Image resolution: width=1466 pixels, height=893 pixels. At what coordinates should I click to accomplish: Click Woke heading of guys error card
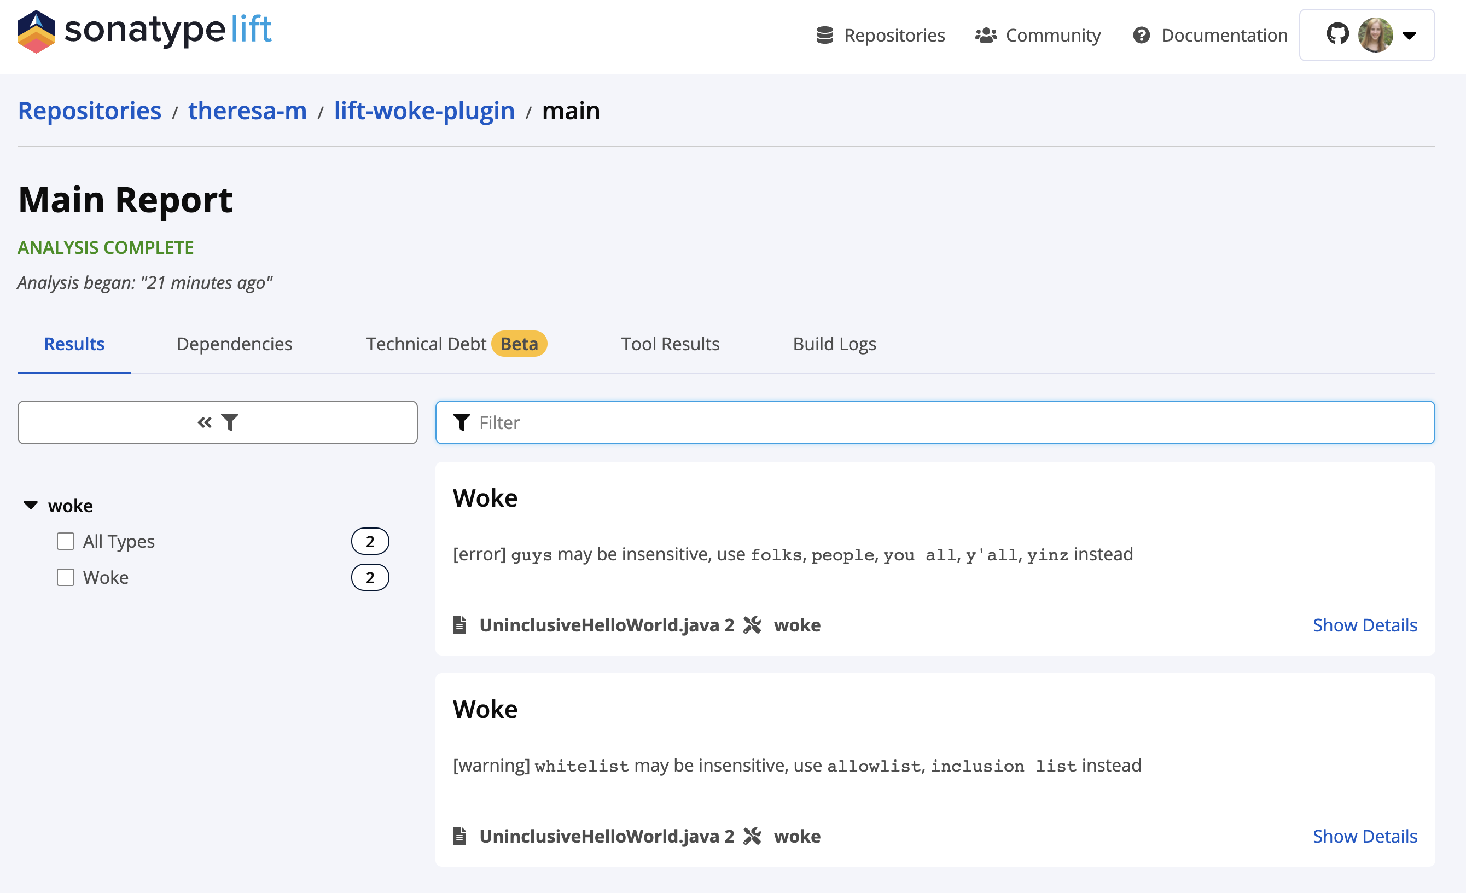coord(485,498)
